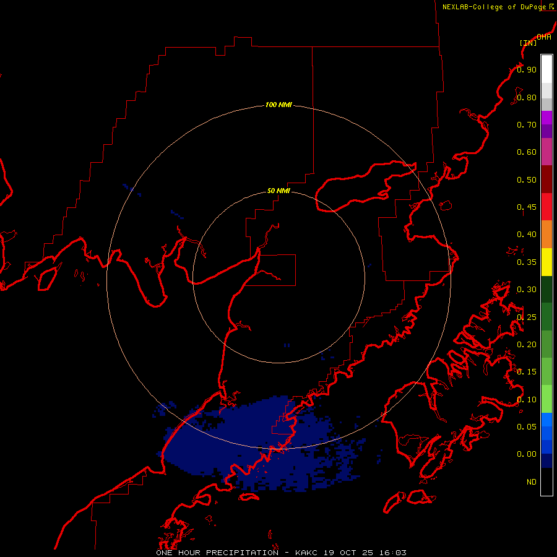557x557 pixels.
Task: Click the 0.45 scale value
Action: [527, 207]
